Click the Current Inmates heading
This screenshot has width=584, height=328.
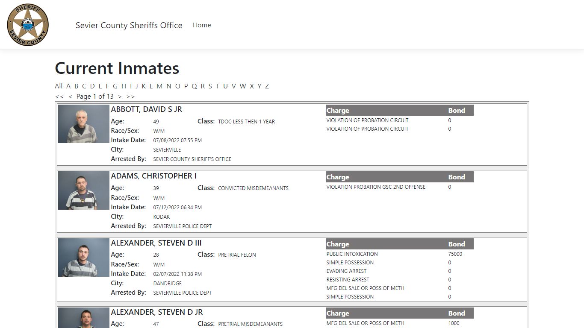click(x=117, y=68)
